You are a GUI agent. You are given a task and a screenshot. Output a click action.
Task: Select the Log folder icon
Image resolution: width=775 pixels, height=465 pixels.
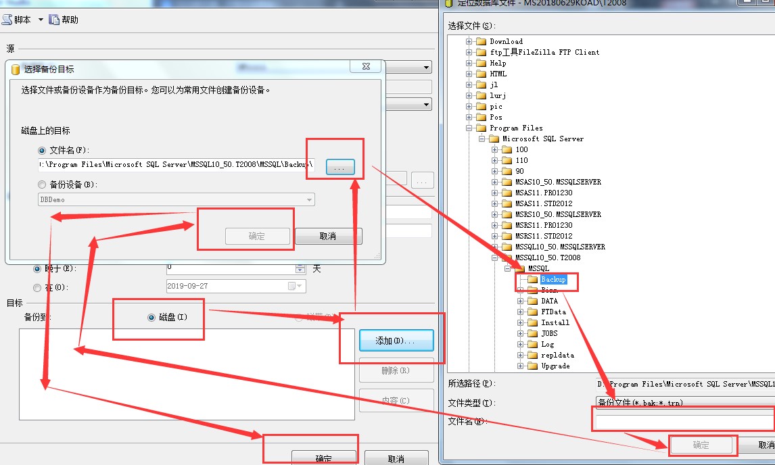[x=533, y=345]
